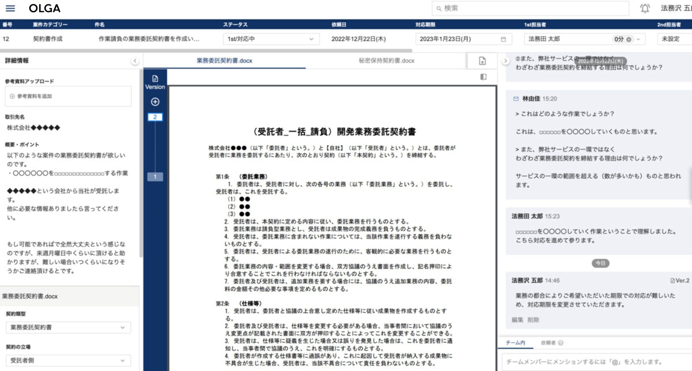Switch to the チーム内 tab
This screenshot has width=692, height=371.
[515, 343]
